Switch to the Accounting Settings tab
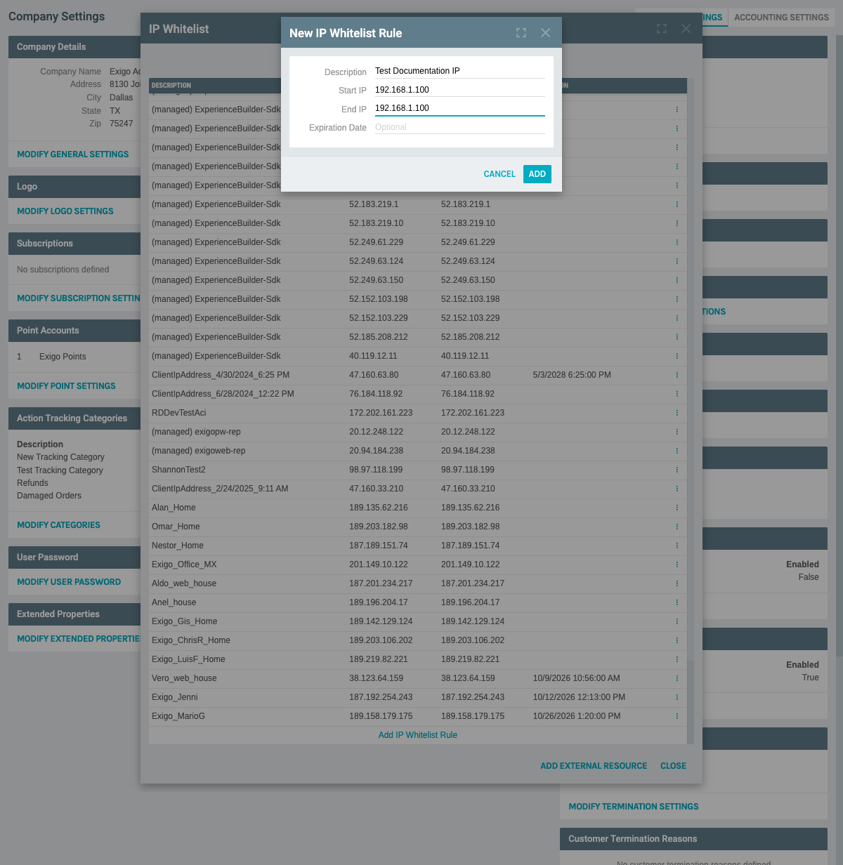 point(780,17)
